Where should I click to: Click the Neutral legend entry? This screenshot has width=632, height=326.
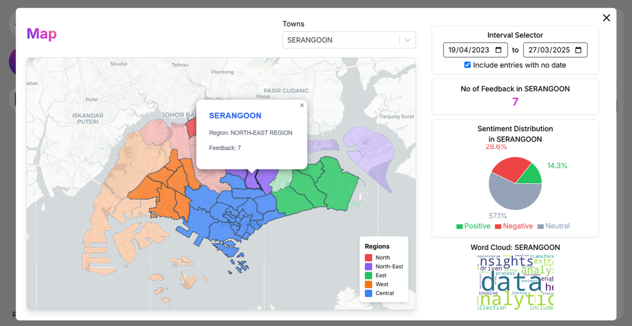[553, 226]
